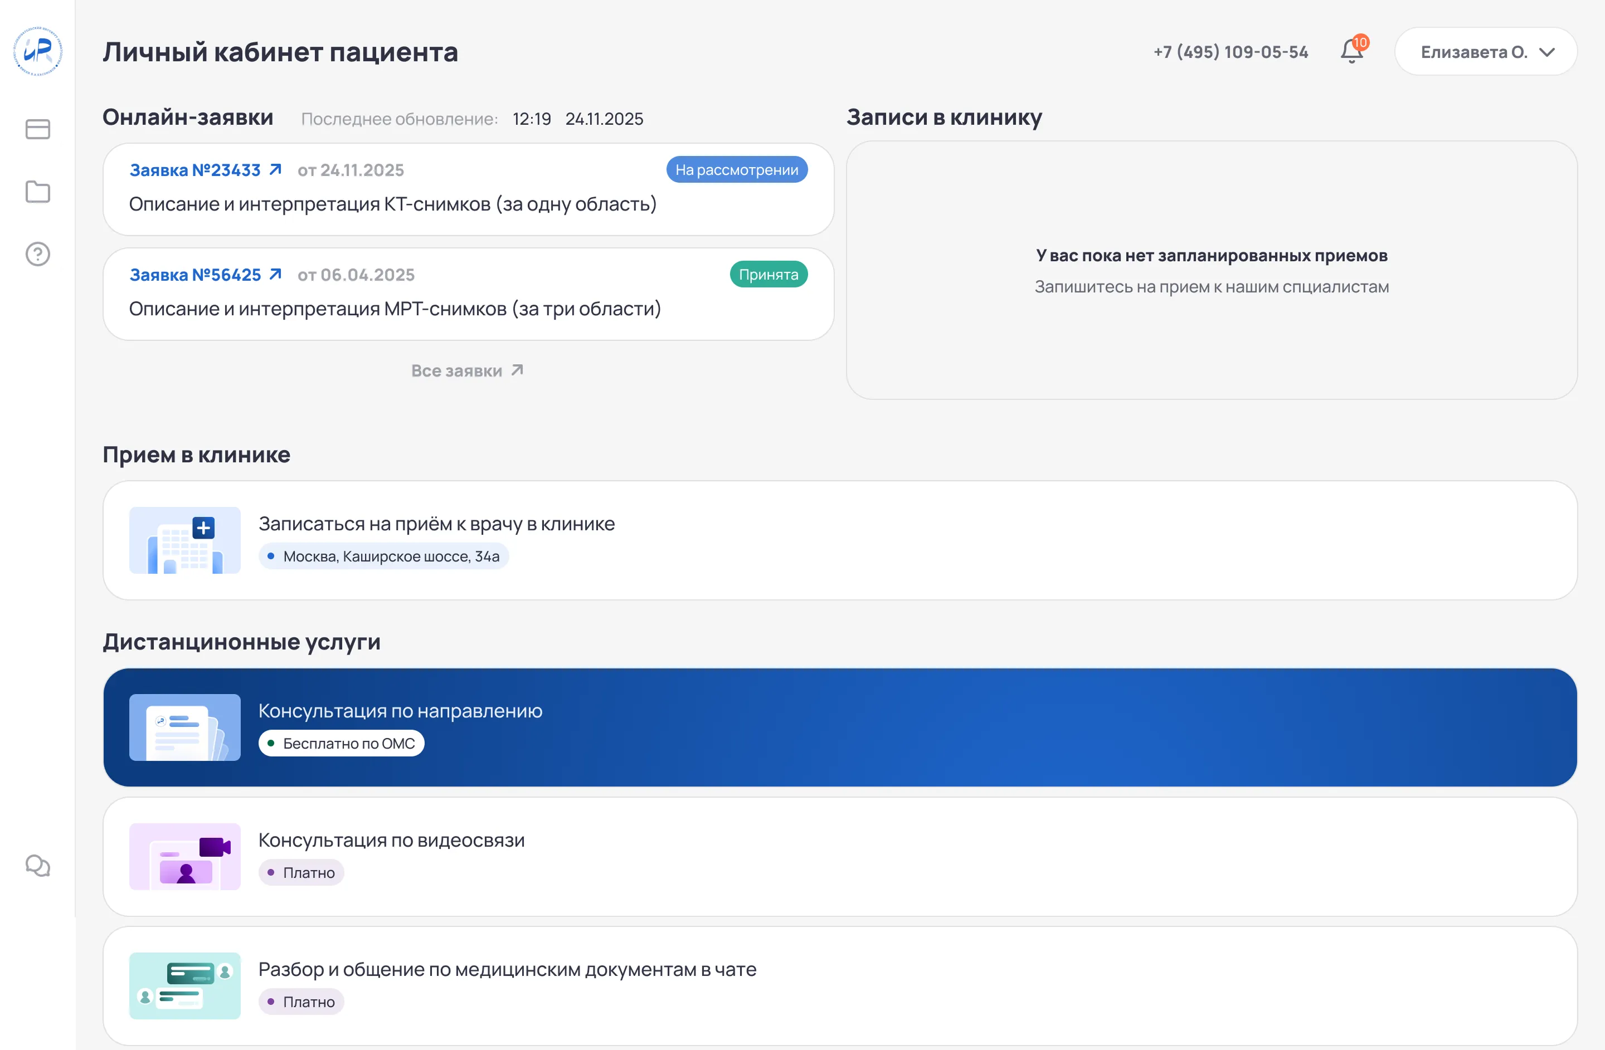Screen dimensions: 1605x1050
Task: Click the arrow icon beside Все заявки
Action: click(517, 370)
